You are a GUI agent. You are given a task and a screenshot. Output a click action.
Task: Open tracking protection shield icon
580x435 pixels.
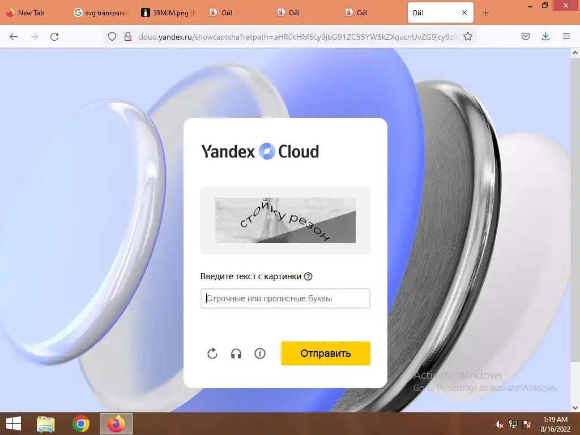click(112, 37)
